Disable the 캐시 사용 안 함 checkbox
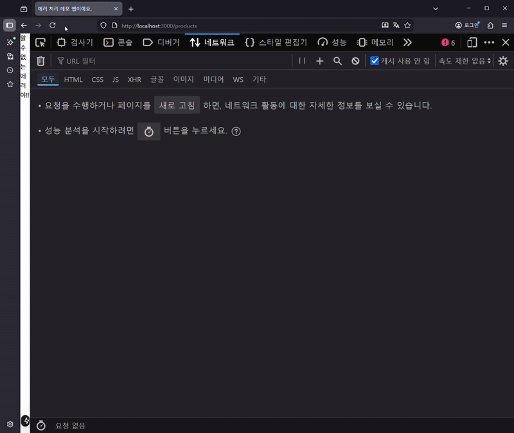Image resolution: width=514 pixels, height=433 pixels. (x=373, y=61)
